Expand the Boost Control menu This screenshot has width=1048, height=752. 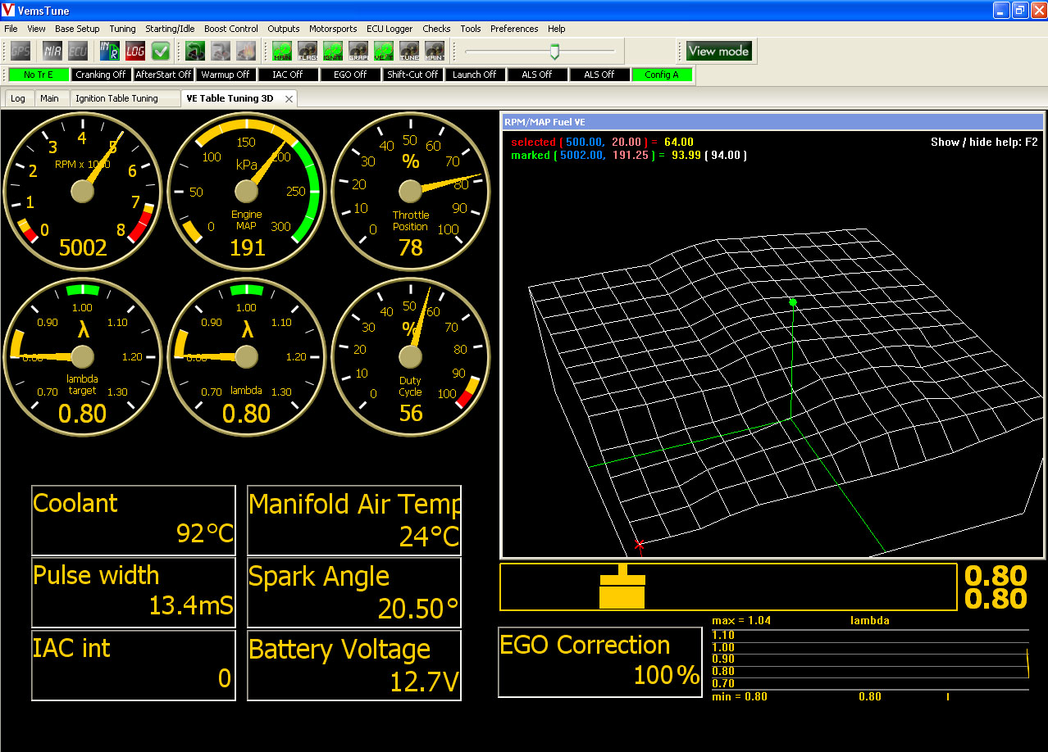230,29
